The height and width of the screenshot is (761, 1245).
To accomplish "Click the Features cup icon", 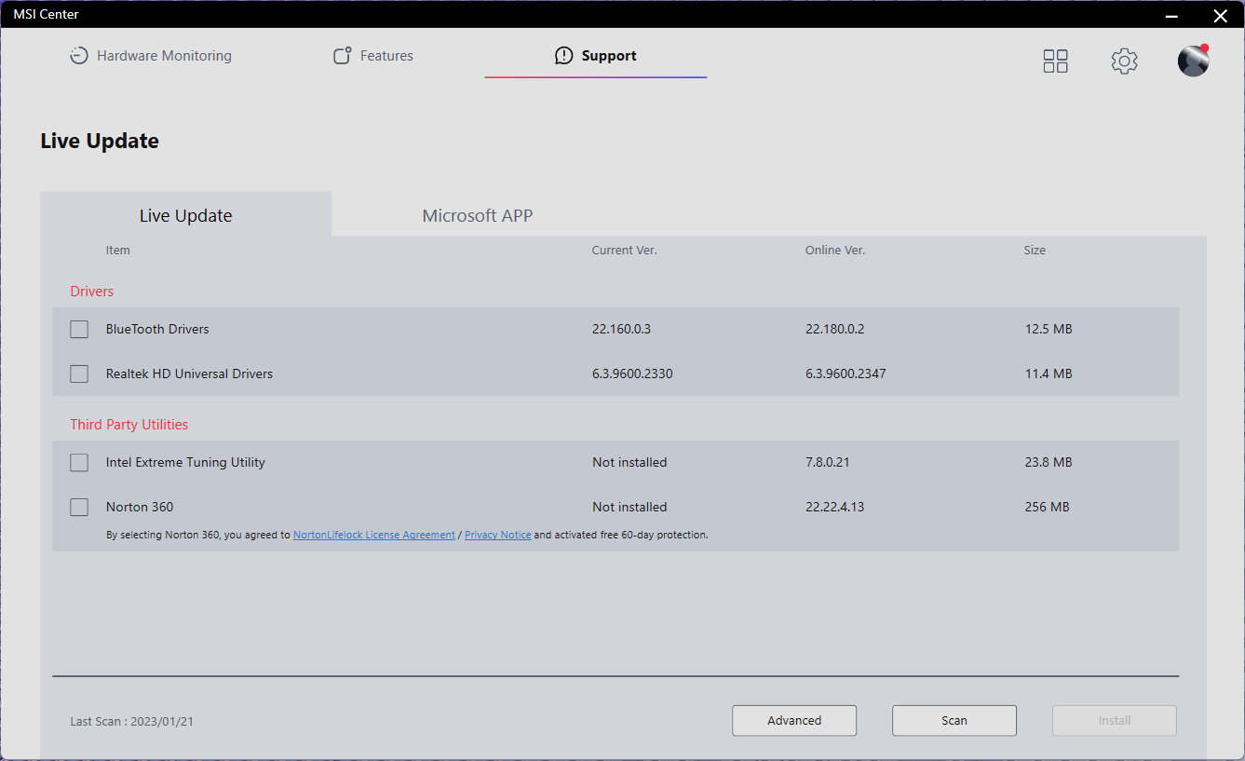I will pos(342,55).
